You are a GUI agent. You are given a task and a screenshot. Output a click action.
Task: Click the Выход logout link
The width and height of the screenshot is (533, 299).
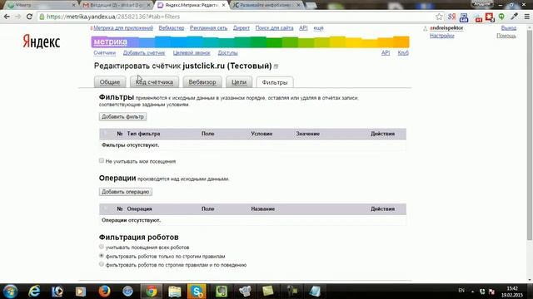coord(509,28)
